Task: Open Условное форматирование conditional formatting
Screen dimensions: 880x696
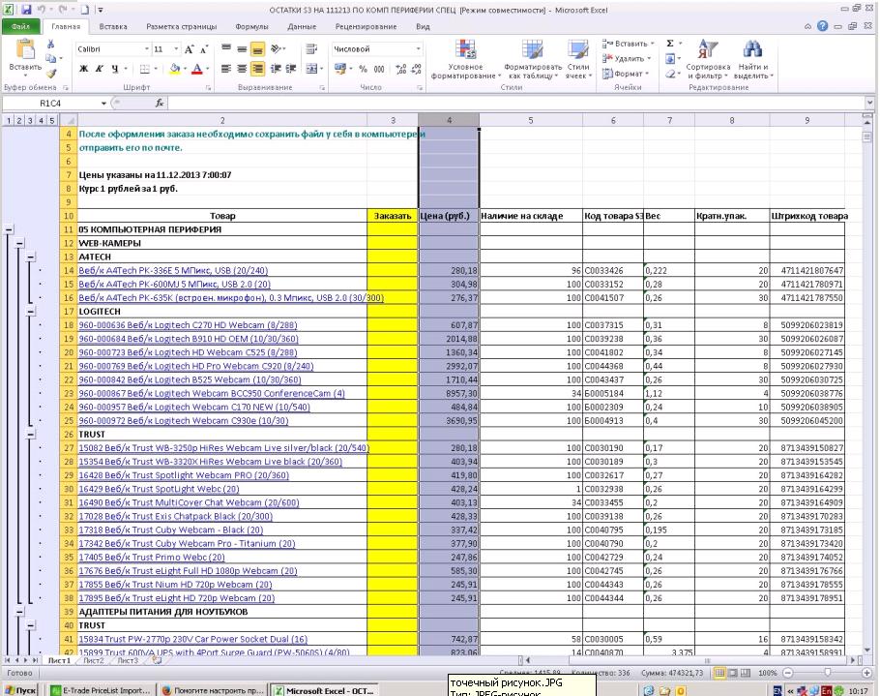Action: pyautogui.click(x=465, y=60)
